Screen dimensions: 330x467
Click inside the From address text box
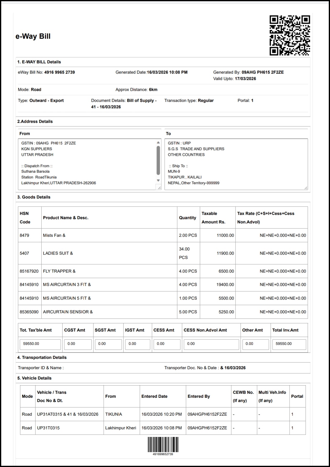[87, 164]
